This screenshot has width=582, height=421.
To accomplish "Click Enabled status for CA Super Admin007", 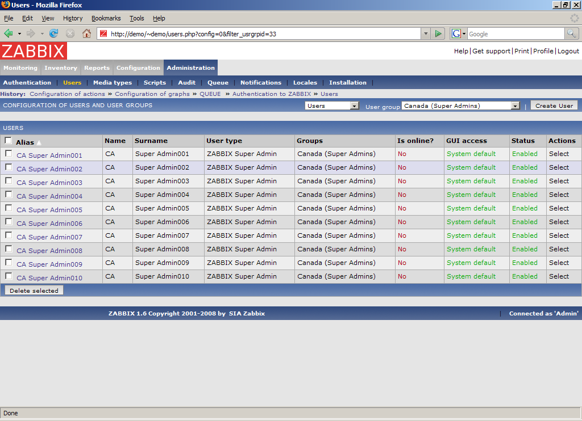I will [x=525, y=235].
